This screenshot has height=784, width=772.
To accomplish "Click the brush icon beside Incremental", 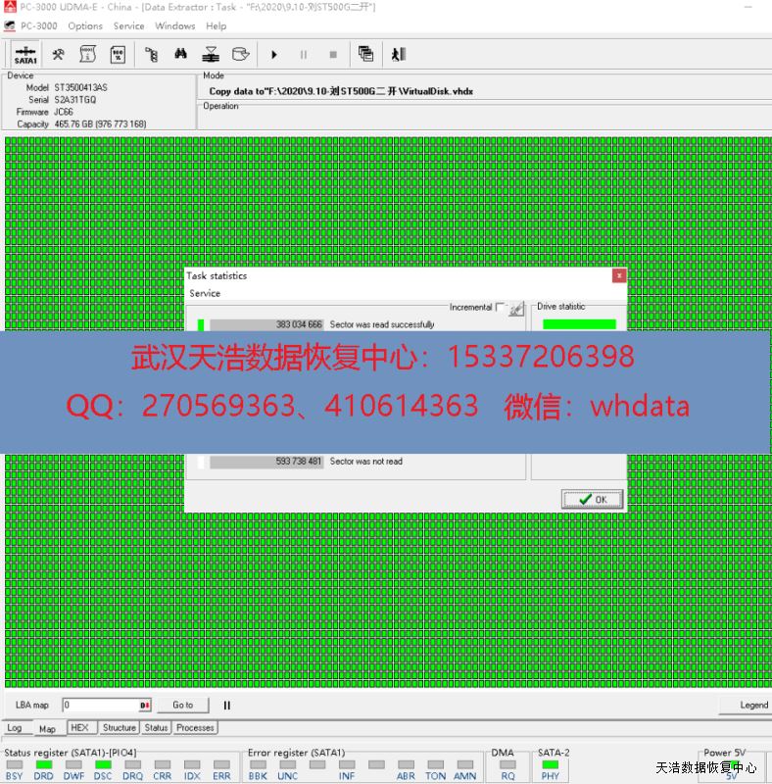I will [x=516, y=308].
